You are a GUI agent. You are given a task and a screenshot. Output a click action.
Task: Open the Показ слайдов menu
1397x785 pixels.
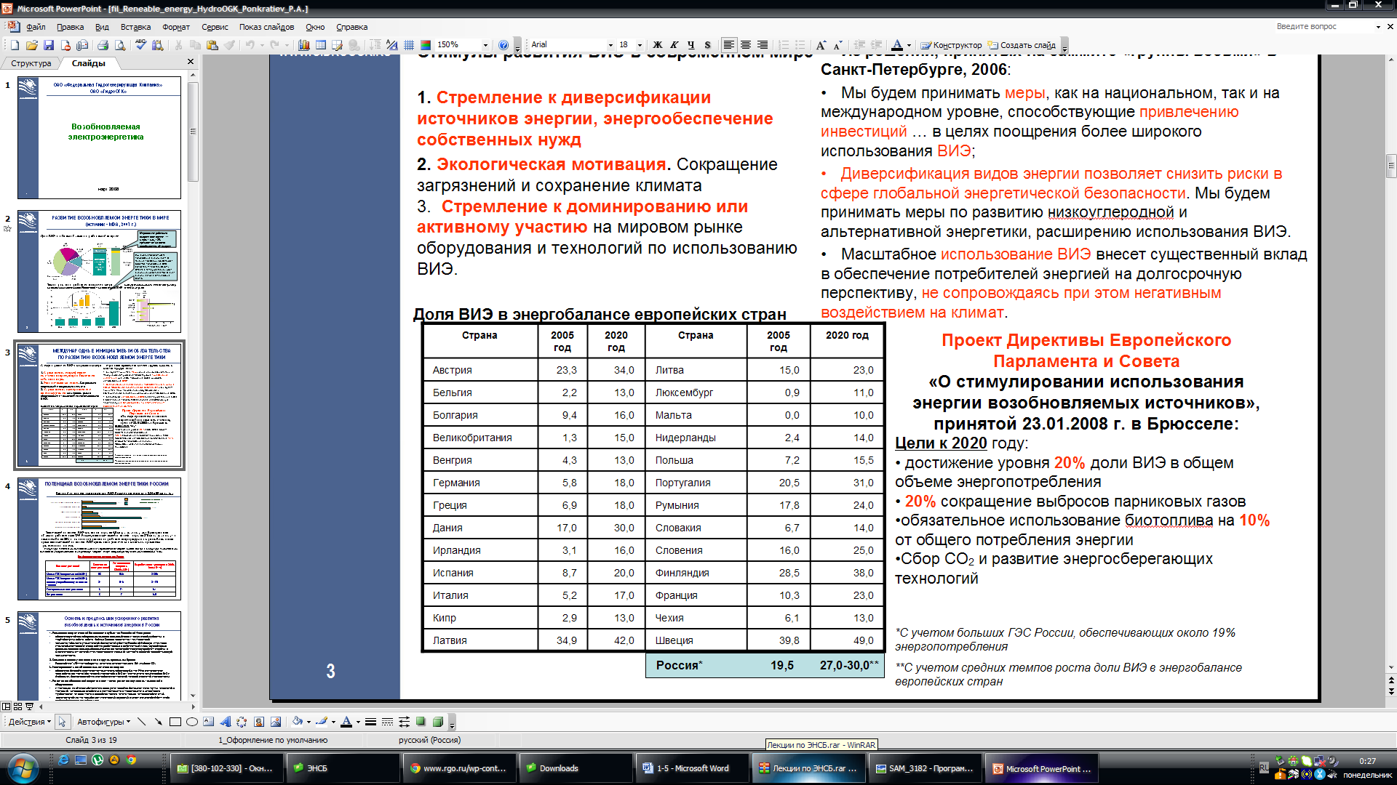(266, 27)
